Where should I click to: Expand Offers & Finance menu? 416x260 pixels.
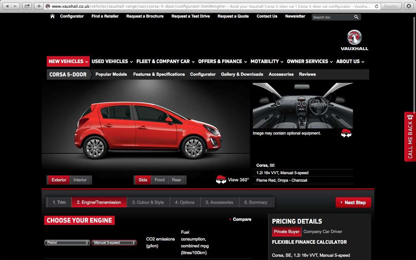click(x=223, y=61)
